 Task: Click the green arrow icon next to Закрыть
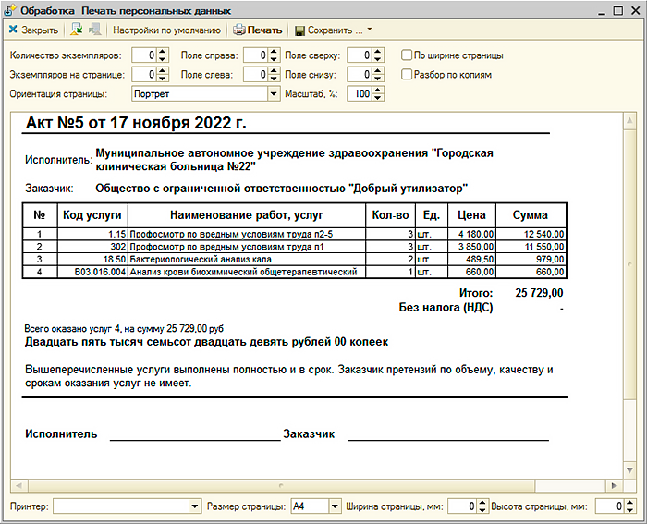pyautogui.click(x=78, y=30)
